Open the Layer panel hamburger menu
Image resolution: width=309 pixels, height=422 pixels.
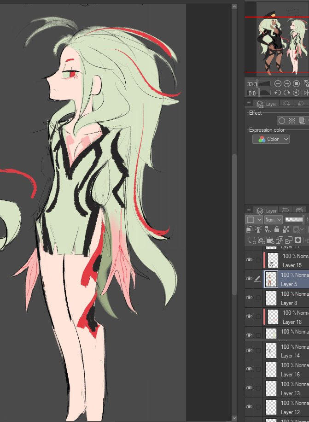tap(249, 210)
